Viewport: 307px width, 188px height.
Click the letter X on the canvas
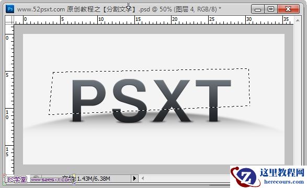[172, 100]
